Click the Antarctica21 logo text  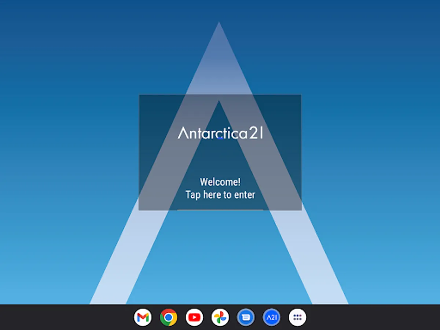(220, 133)
